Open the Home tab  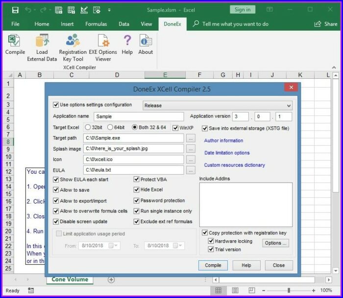click(42, 24)
